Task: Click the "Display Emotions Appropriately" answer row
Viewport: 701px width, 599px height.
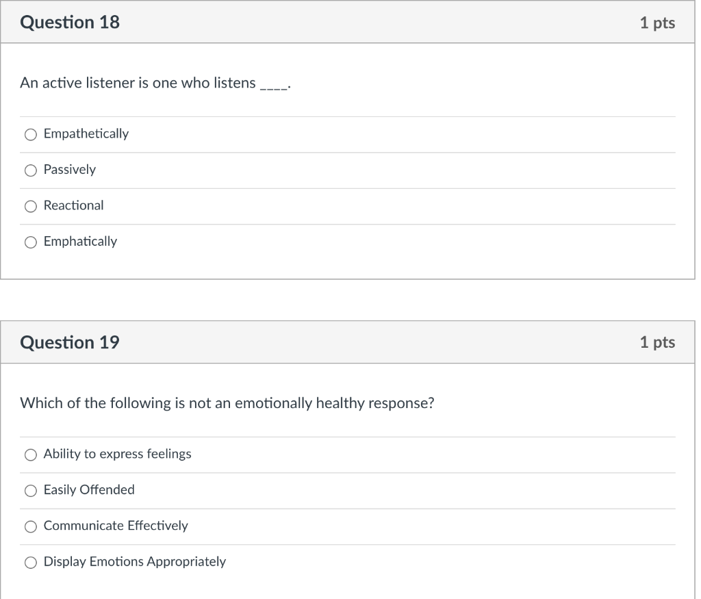Action: tap(134, 561)
